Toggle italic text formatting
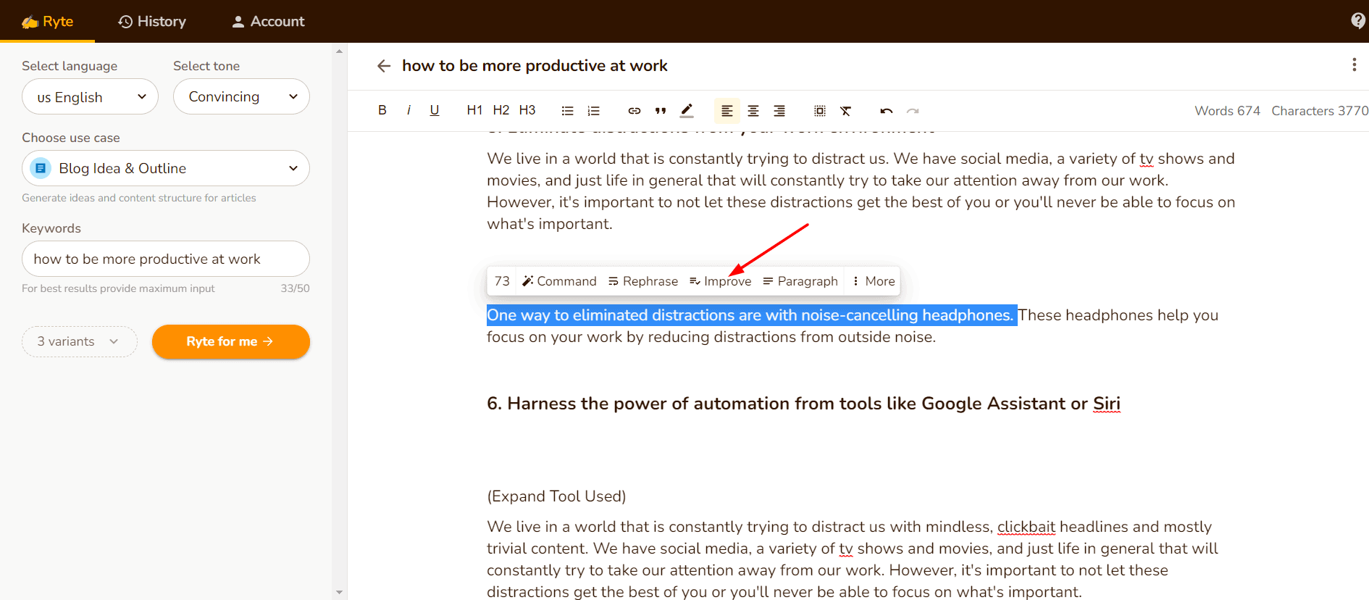1369x600 pixels. (x=409, y=110)
